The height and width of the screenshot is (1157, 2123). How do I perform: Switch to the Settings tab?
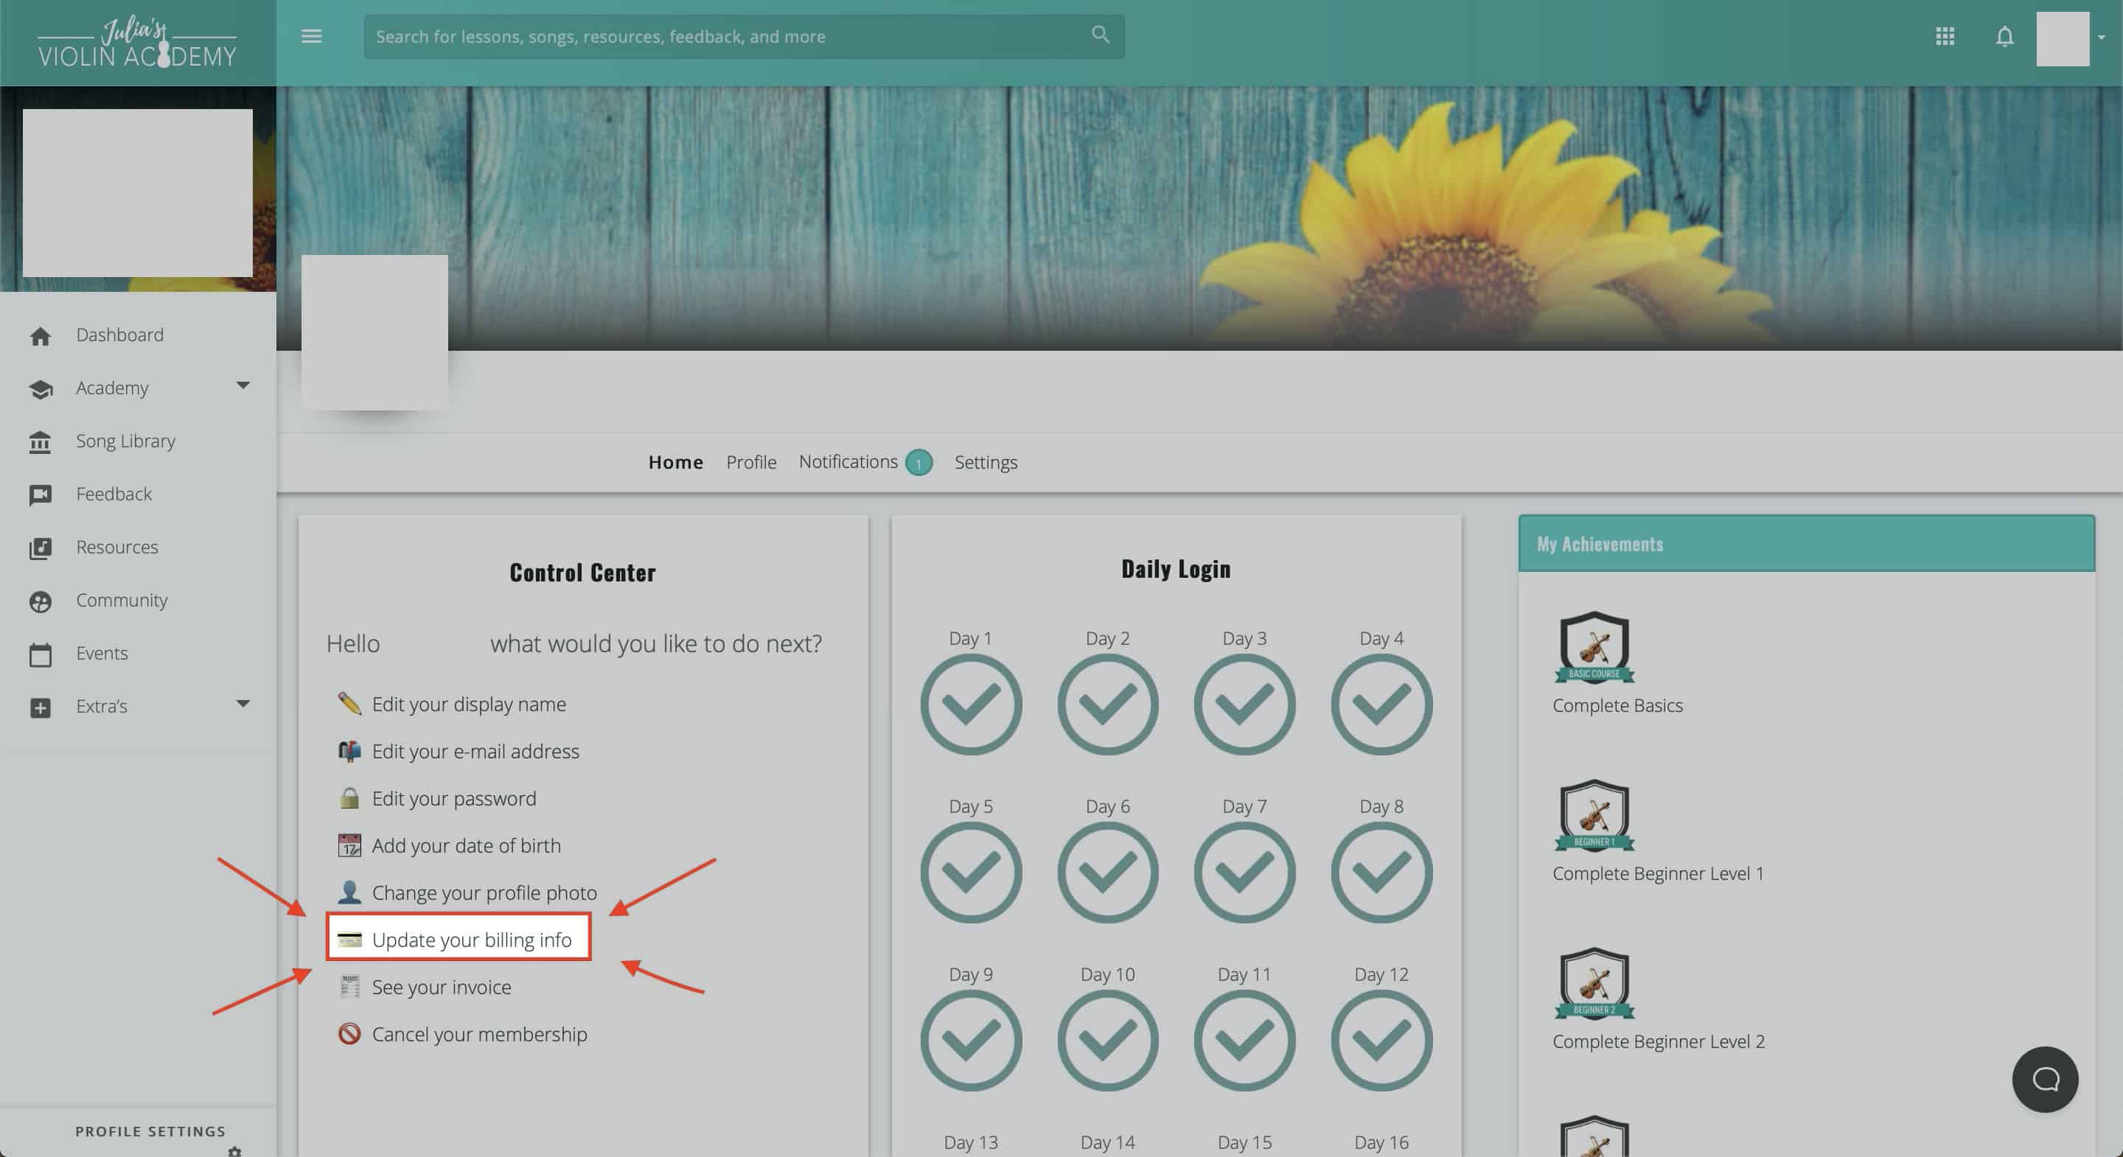click(986, 462)
